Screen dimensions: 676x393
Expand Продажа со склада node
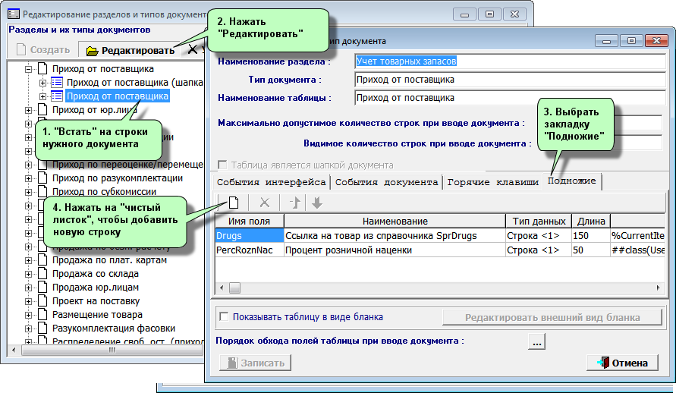click(29, 274)
